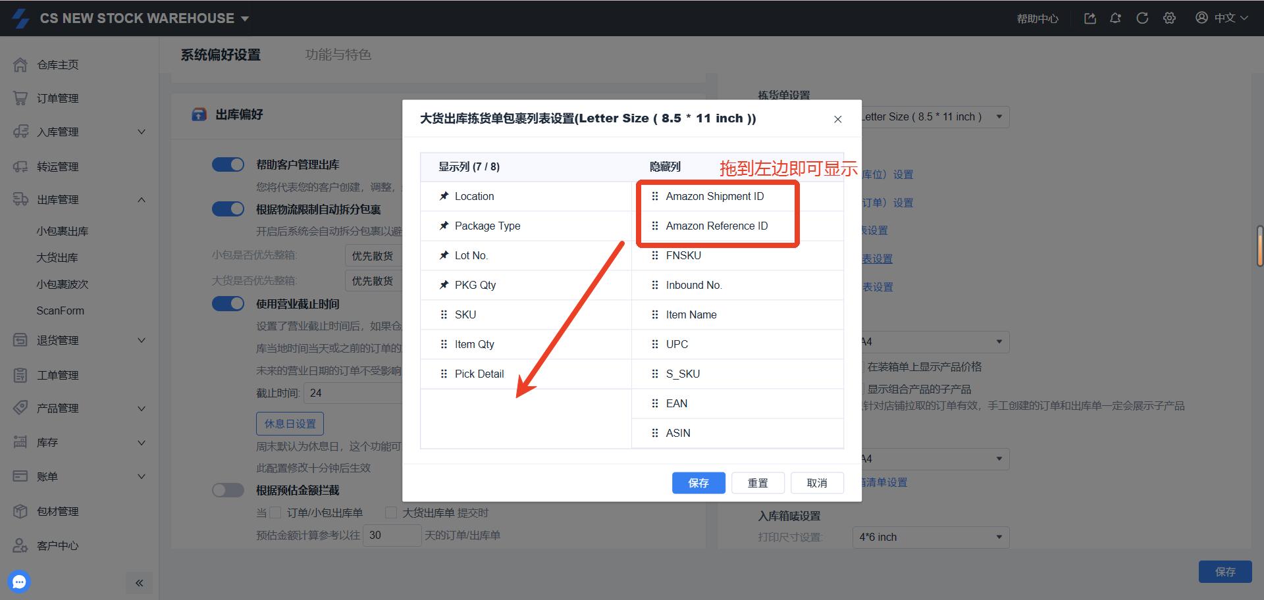Switch to the 功能与特色 tab
The height and width of the screenshot is (600, 1264).
(338, 55)
